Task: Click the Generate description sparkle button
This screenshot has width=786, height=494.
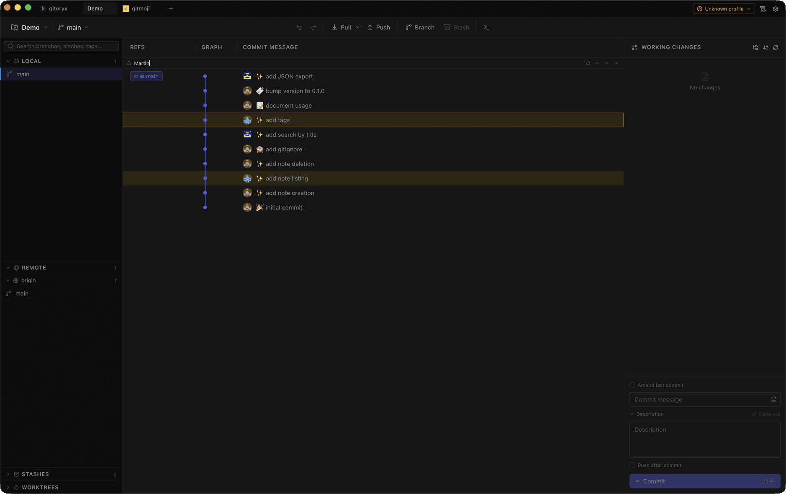Action: point(766,414)
